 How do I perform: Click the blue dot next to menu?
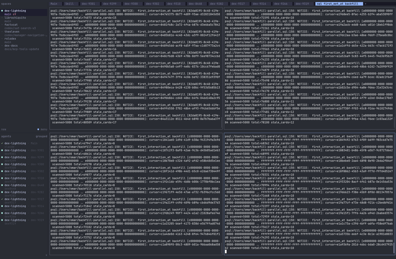click(x=38, y=129)
